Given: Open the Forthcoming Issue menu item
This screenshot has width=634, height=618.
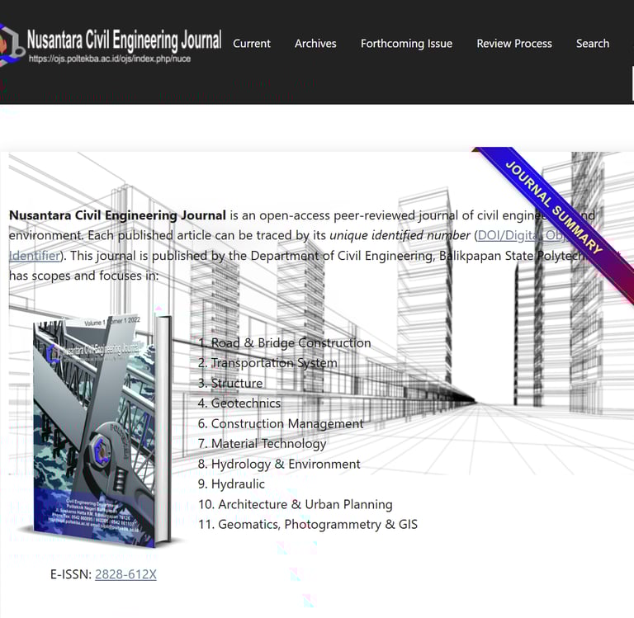Looking at the screenshot, I should [406, 44].
